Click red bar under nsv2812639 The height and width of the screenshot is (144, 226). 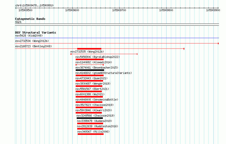click(90, 129)
